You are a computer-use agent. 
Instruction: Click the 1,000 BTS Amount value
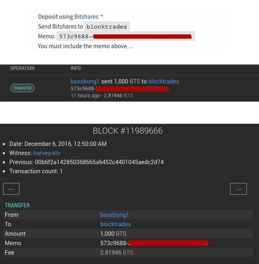point(113,234)
